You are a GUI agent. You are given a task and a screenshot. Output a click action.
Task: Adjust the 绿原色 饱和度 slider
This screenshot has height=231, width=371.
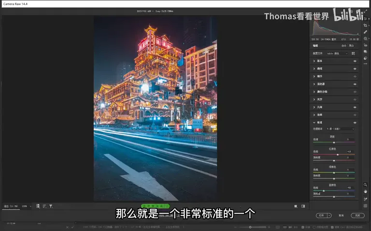(x=334, y=179)
